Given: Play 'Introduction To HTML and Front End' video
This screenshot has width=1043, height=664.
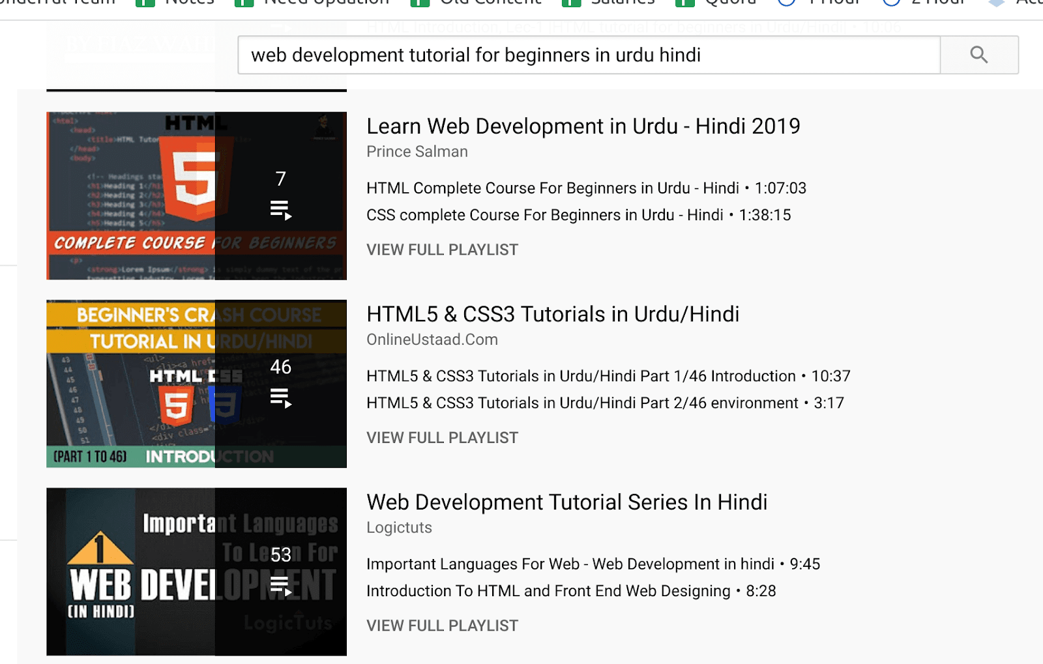Looking at the screenshot, I should click(x=571, y=591).
